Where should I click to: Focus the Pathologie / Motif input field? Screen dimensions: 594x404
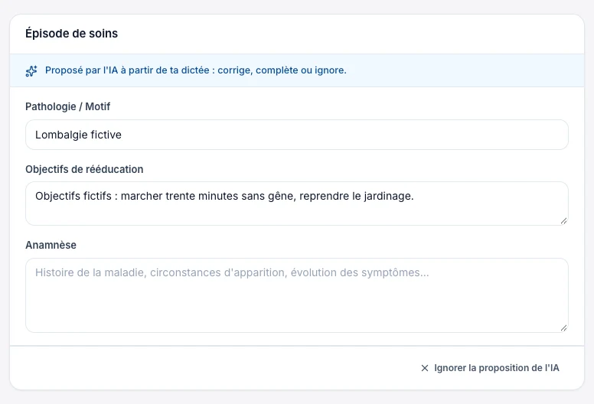(297, 135)
